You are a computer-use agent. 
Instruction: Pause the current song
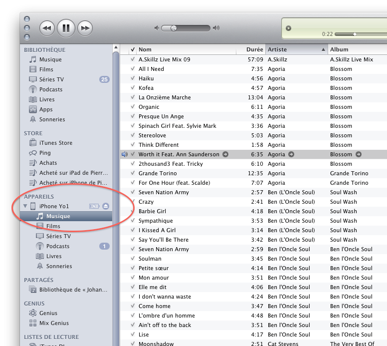[66, 28]
